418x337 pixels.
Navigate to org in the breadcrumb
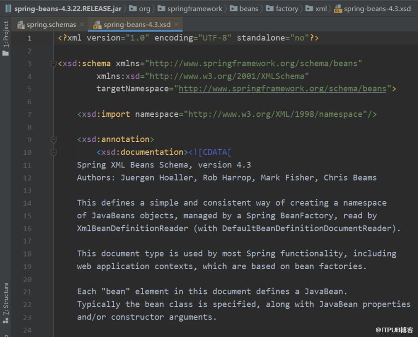tap(145, 9)
